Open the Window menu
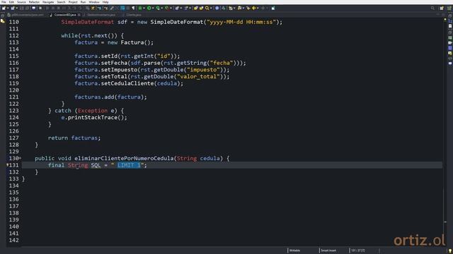The height and width of the screenshot is (254, 453). (94, 2)
